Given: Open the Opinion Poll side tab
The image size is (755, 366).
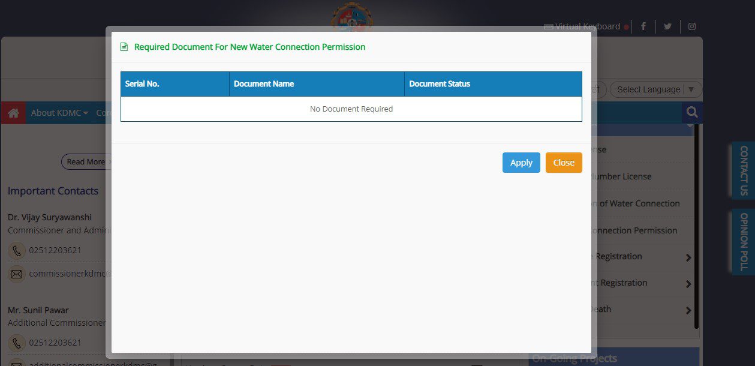Looking at the screenshot, I should [744, 241].
